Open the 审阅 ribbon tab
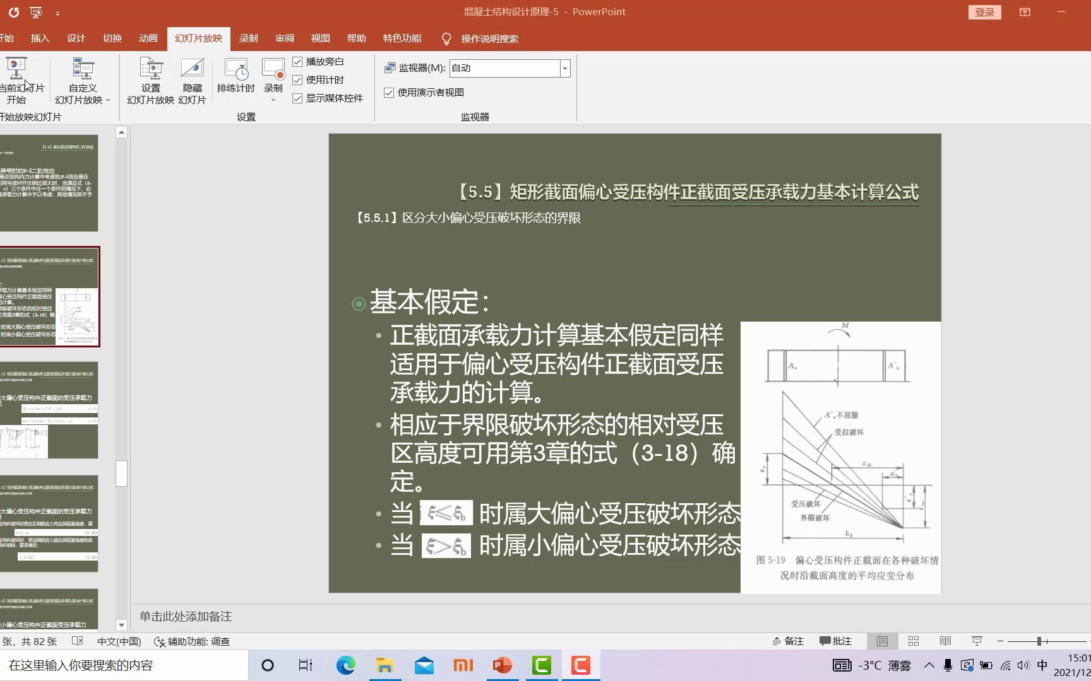The image size is (1091, 681). 283,38
